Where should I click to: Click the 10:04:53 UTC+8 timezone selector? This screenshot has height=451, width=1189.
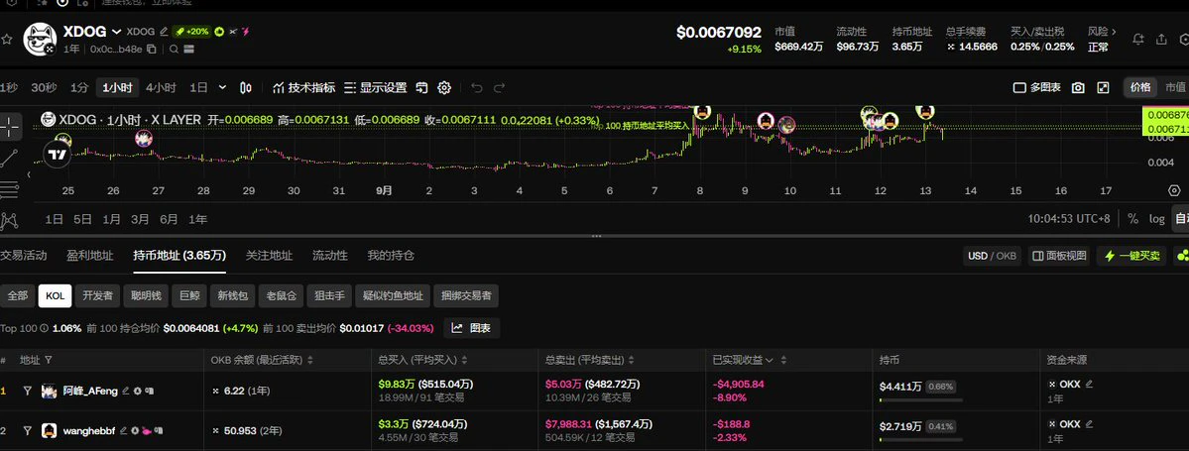(1068, 219)
